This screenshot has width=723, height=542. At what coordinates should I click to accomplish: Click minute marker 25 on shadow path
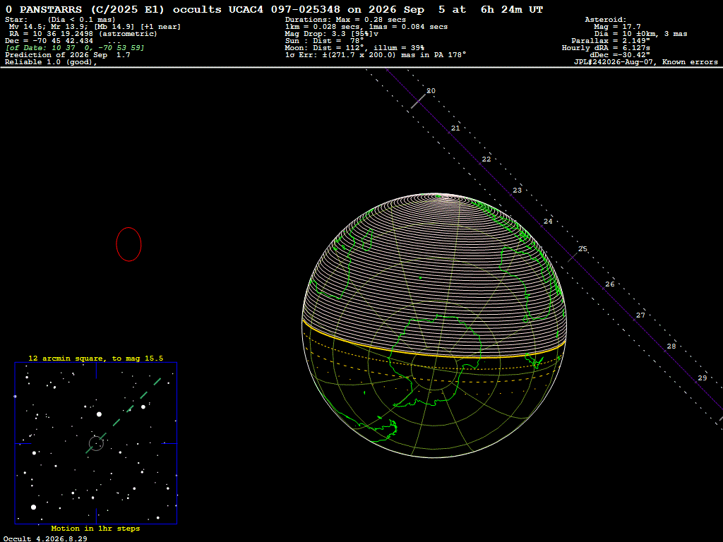tap(582, 249)
